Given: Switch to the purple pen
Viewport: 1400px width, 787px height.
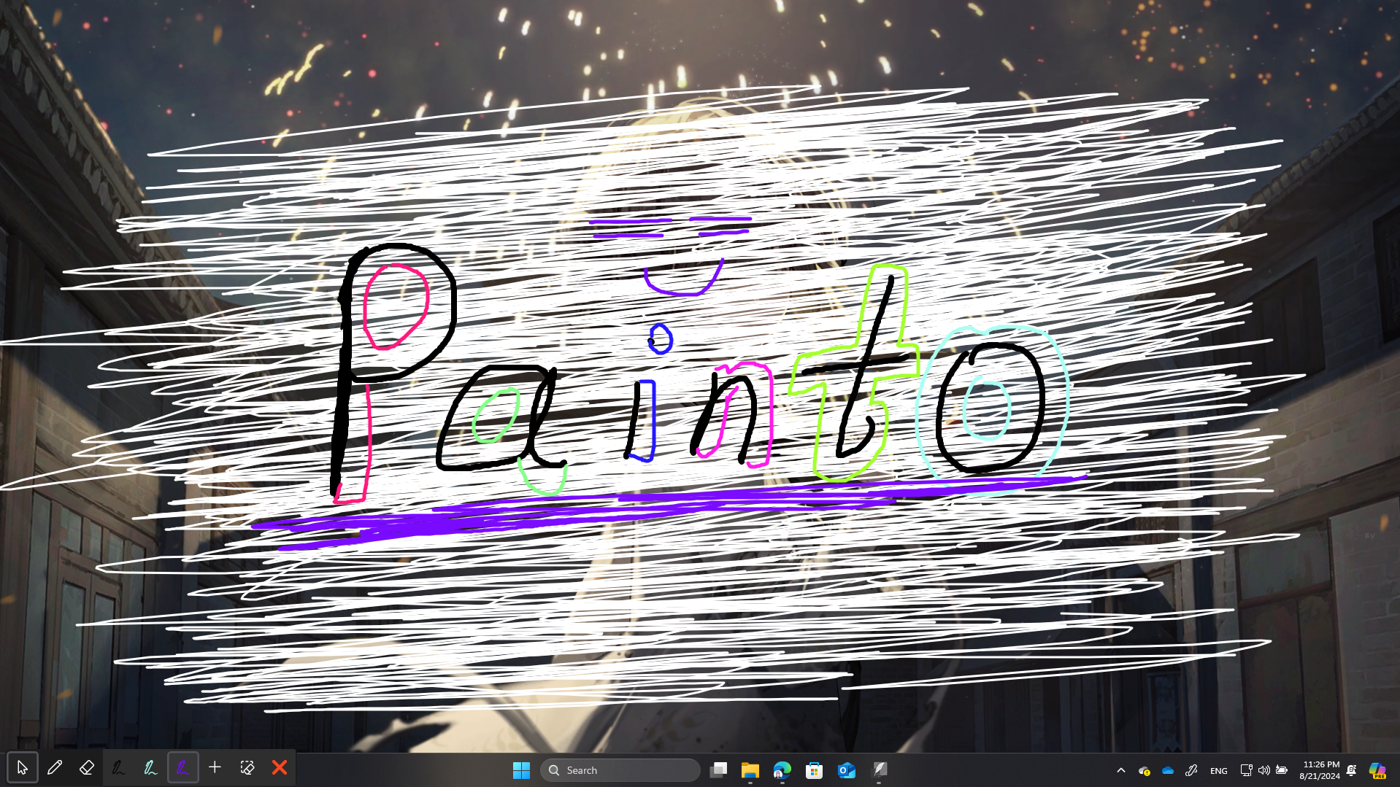Looking at the screenshot, I should coord(183,767).
